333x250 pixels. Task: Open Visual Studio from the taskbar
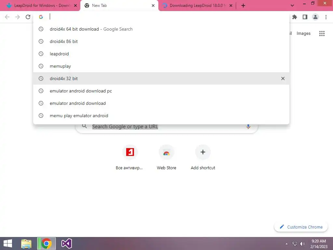(x=66, y=243)
